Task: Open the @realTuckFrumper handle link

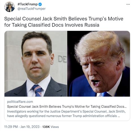Action: pyautogui.click(x=31, y=9)
